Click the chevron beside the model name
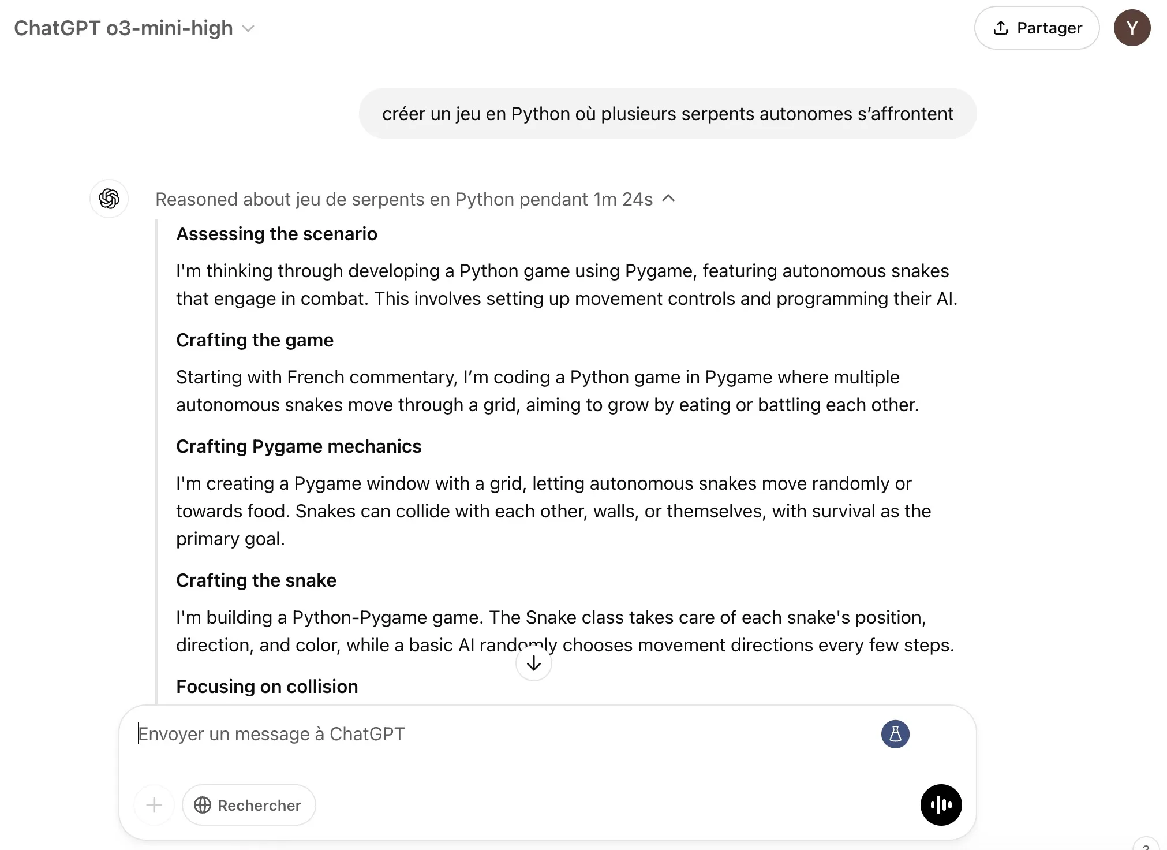 click(248, 29)
